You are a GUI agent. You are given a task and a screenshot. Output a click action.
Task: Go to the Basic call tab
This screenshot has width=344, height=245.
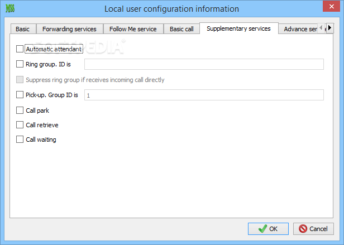point(181,29)
